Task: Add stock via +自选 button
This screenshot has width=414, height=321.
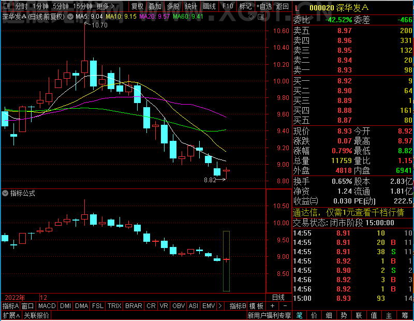Action: [264, 6]
